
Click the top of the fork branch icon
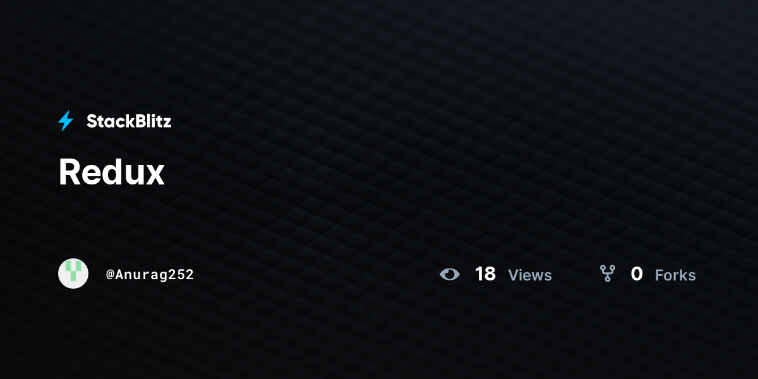coord(608,268)
